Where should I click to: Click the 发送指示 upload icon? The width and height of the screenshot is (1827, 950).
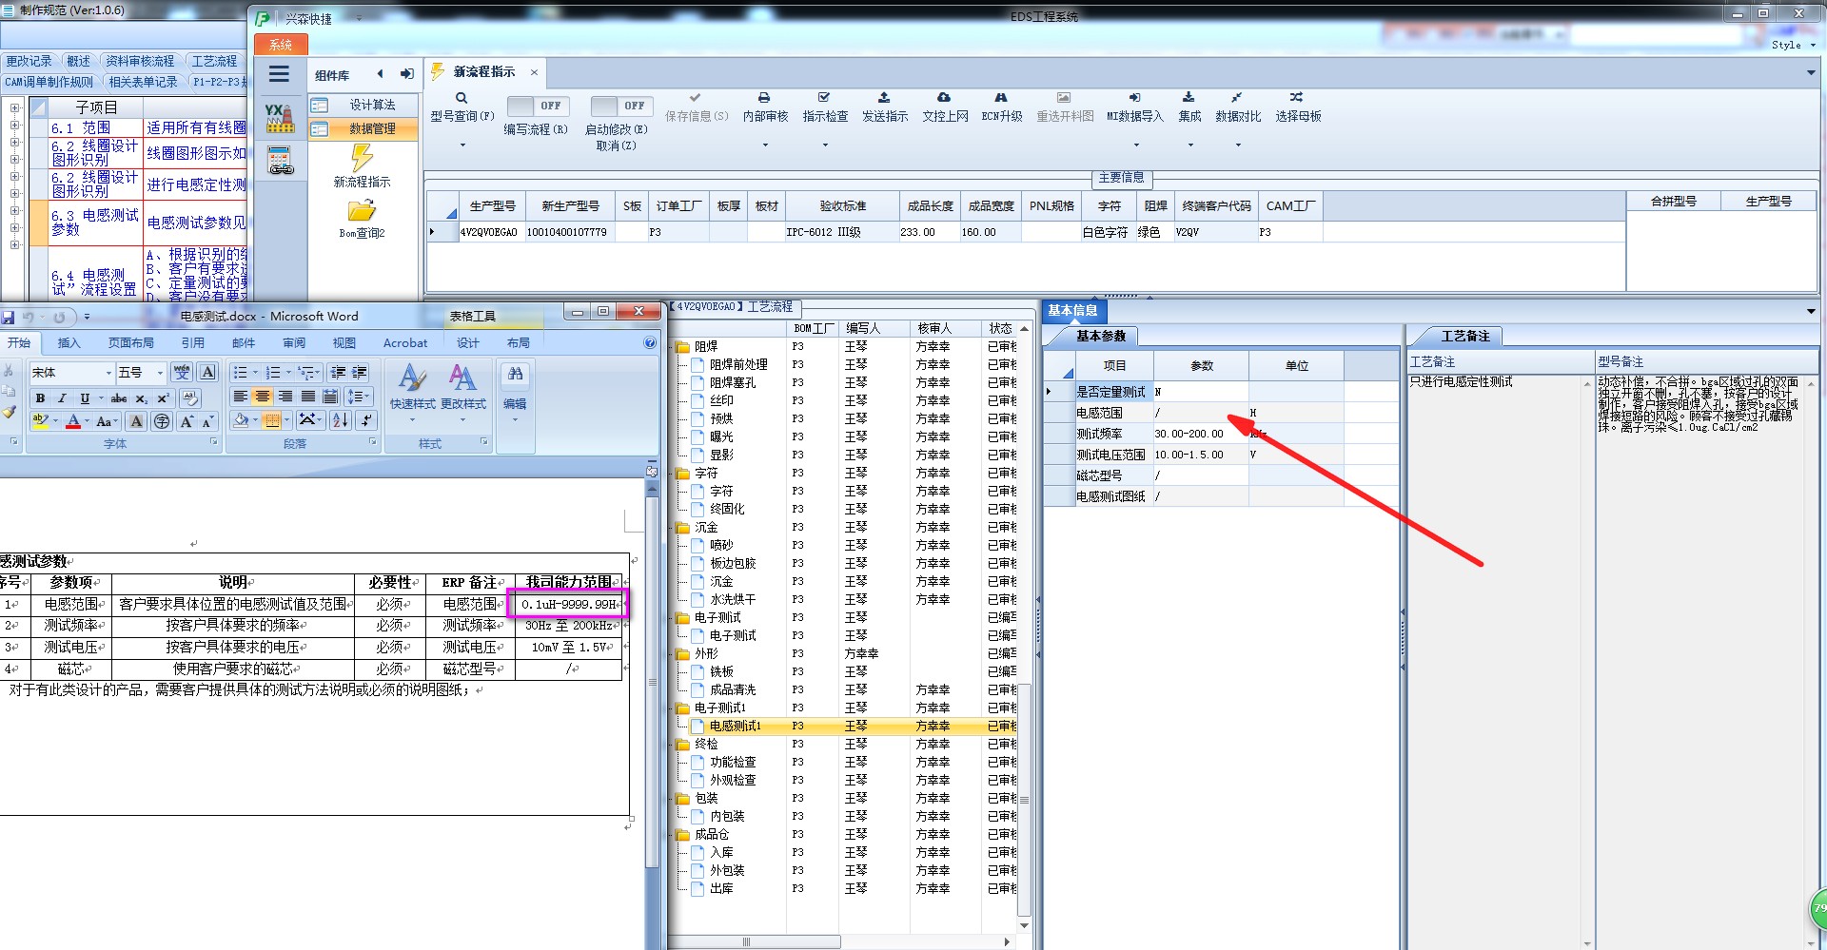click(884, 98)
